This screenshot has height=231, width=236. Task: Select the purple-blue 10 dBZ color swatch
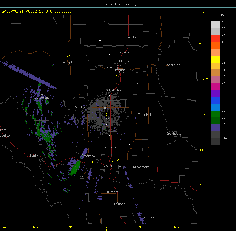215,128
